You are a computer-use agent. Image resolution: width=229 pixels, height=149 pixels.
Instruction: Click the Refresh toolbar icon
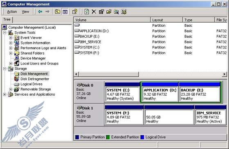click(x=87, y=12)
